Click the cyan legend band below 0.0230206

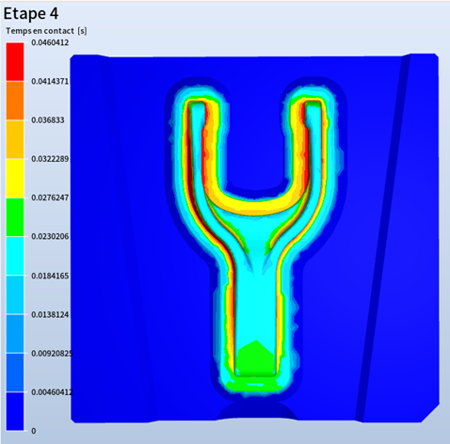point(15,256)
